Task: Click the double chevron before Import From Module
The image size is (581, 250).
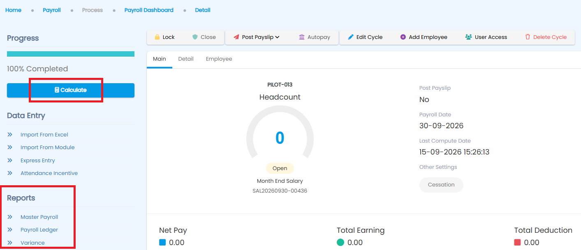Action: tap(10, 147)
